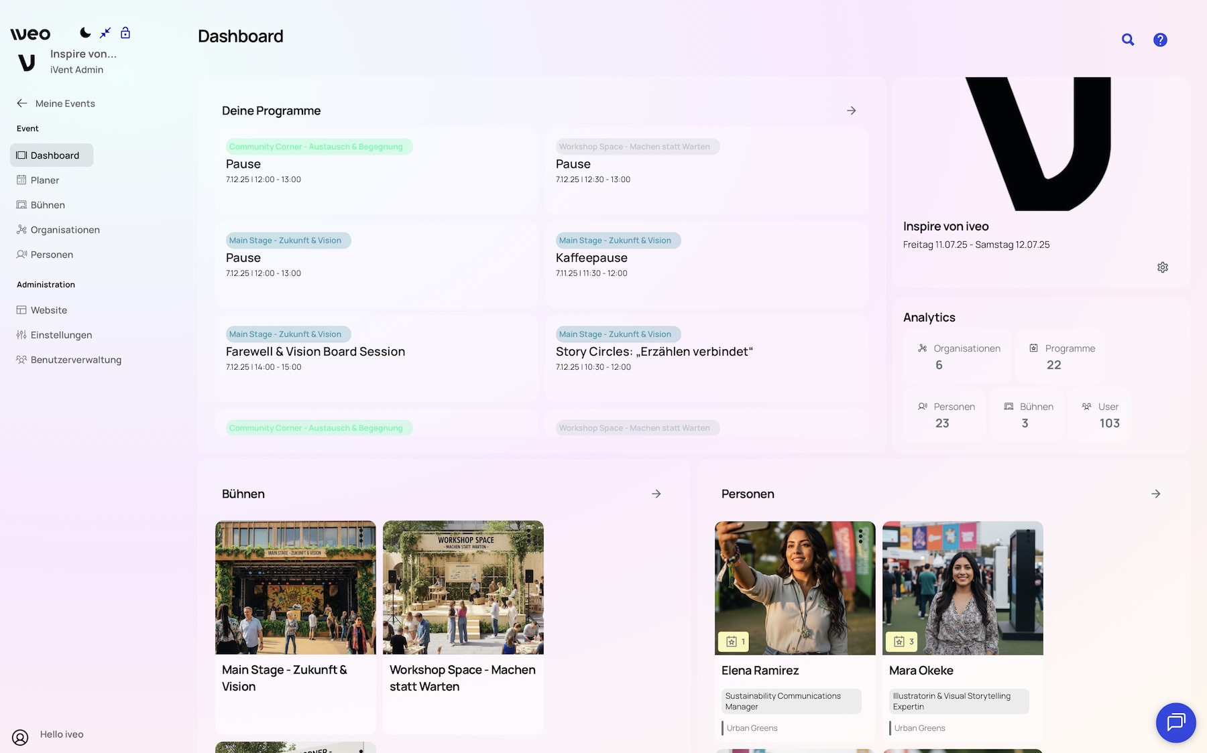Open the chat bubble icon bottom right
This screenshot has height=753, width=1207.
[x=1175, y=723]
